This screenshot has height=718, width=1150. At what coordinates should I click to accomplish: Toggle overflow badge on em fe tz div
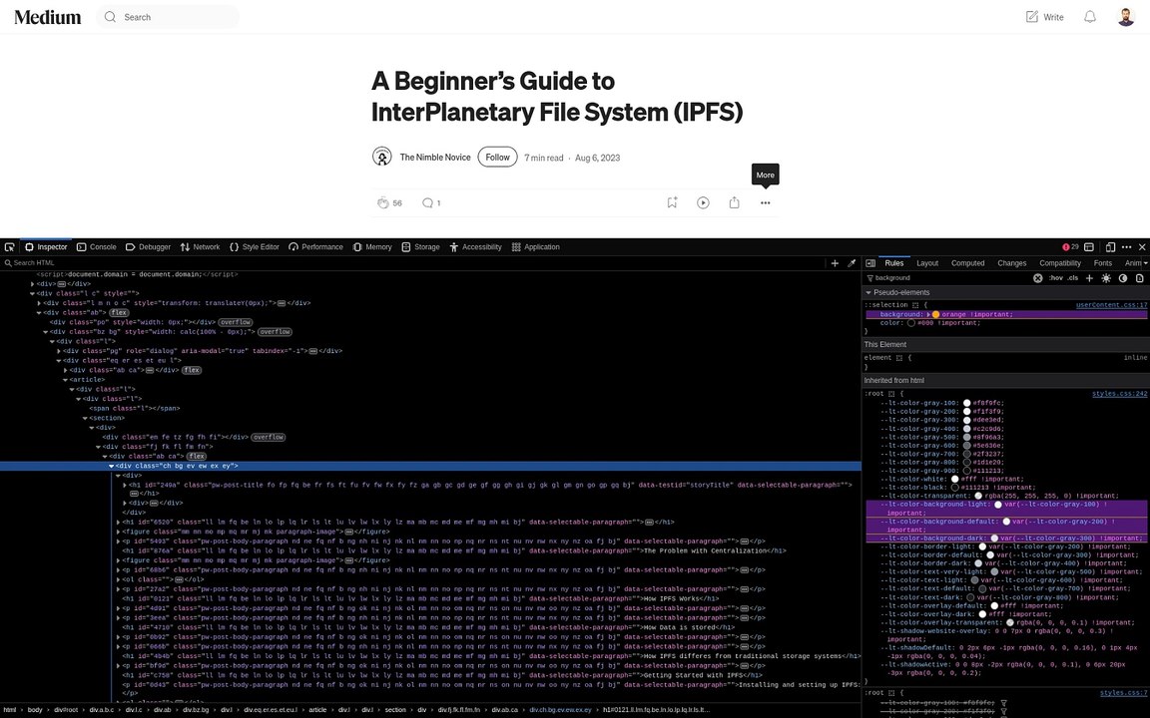tap(269, 437)
